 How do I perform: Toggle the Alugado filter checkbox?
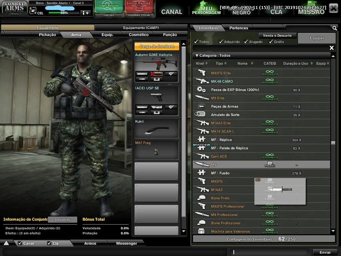(246, 41)
